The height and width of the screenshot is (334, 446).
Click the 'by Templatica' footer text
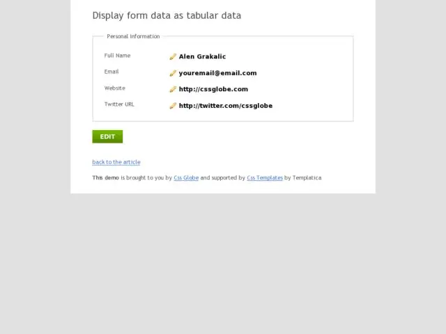pos(303,178)
